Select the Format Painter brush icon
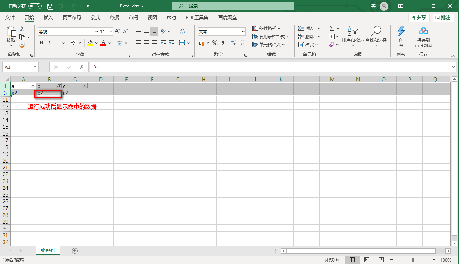The width and height of the screenshot is (459, 264). click(x=22, y=45)
